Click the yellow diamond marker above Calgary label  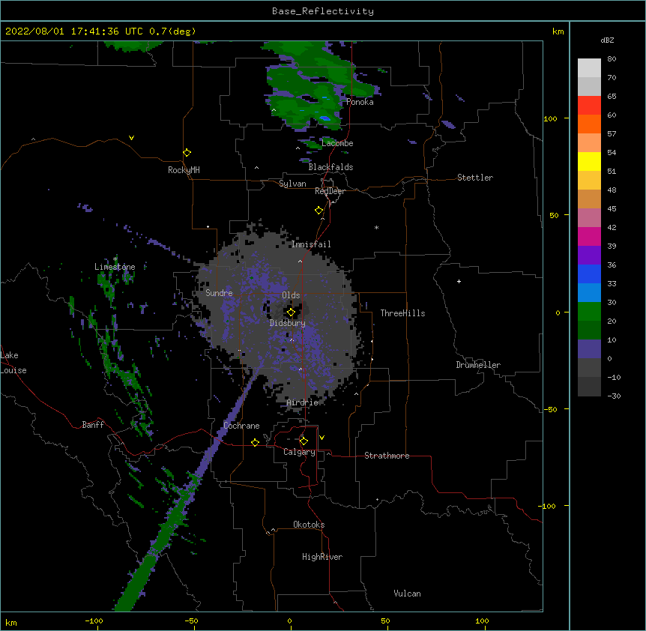click(x=304, y=441)
